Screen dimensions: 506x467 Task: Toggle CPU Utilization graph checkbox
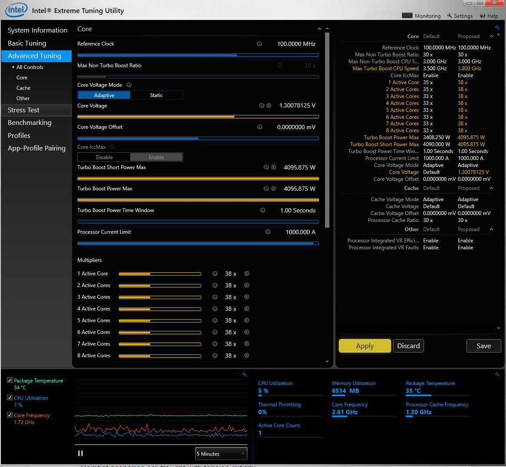10,397
